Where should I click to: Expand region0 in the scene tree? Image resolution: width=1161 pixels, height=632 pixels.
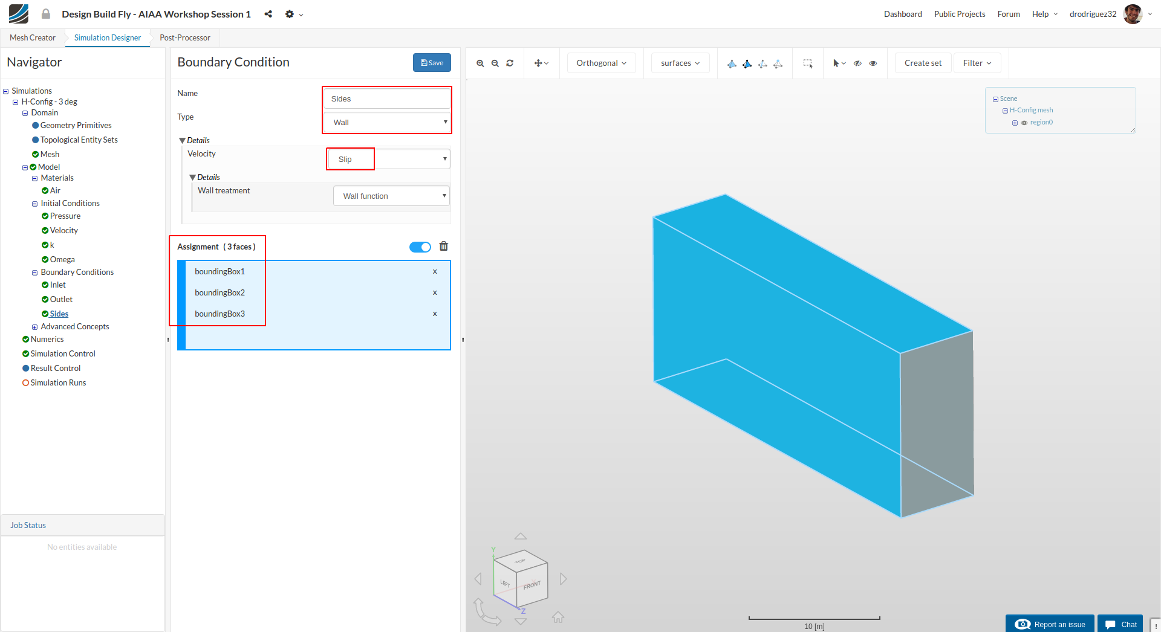coord(1015,123)
